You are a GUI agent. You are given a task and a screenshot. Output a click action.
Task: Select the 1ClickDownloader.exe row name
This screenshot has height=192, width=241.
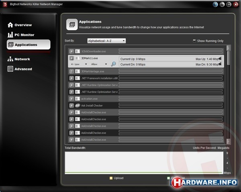coord(94,51)
